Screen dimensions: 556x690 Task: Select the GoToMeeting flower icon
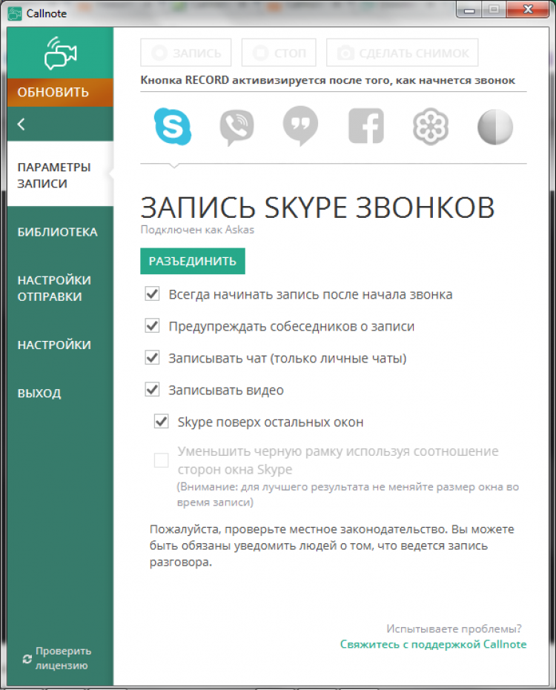pyautogui.click(x=431, y=126)
